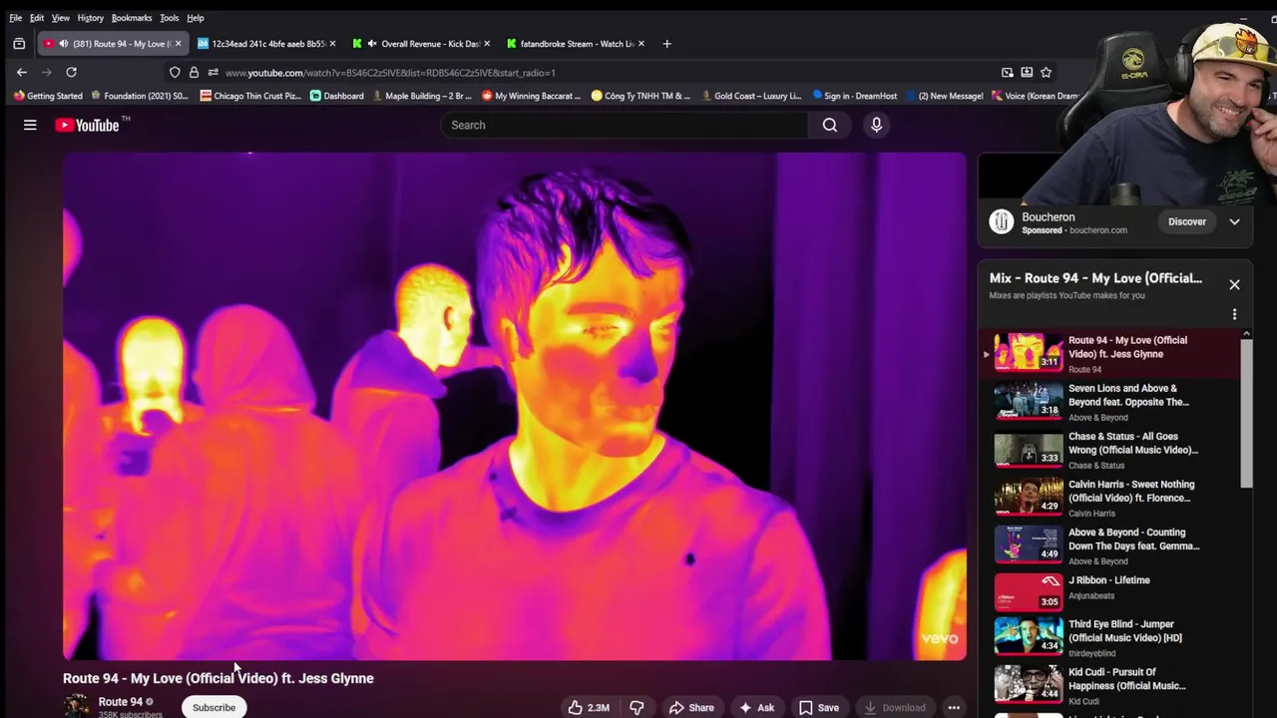Click the permissions icon beside the padlock
Screen dimensions: 1277x718
pos(213,72)
